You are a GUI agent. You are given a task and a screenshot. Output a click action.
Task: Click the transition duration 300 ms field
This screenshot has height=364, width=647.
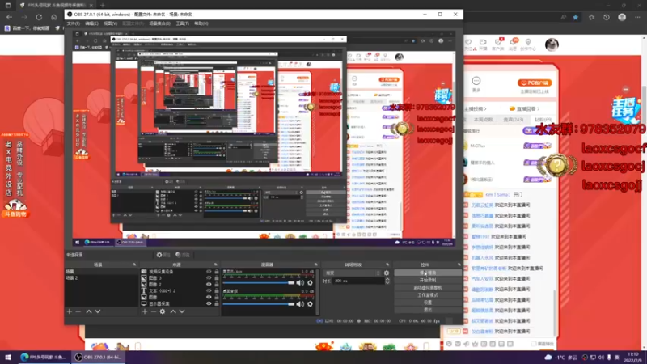[357, 281]
